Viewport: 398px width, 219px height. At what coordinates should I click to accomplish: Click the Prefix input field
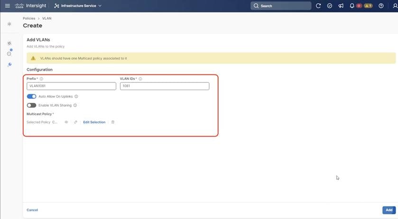pyautogui.click(x=71, y=86)
